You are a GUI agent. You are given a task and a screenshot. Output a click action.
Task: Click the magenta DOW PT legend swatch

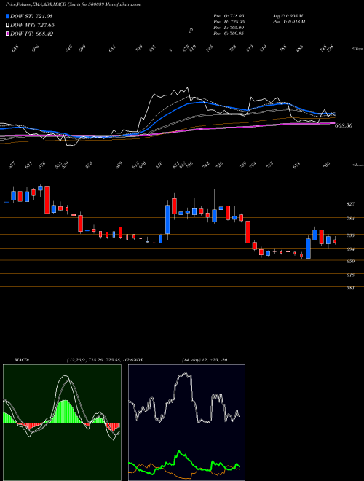point(7,34)
